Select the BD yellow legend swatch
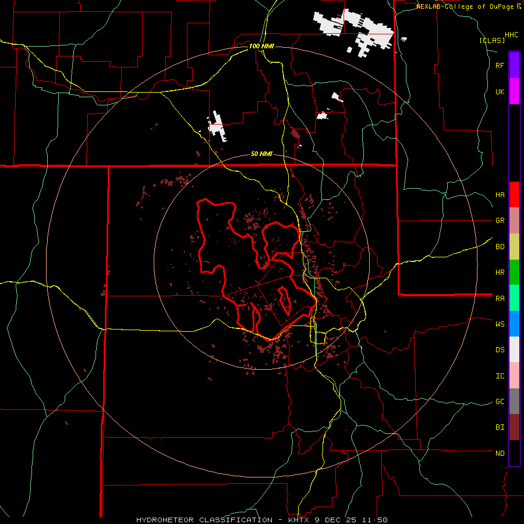This screenshot has height=524, width=524. pos(514,247)
